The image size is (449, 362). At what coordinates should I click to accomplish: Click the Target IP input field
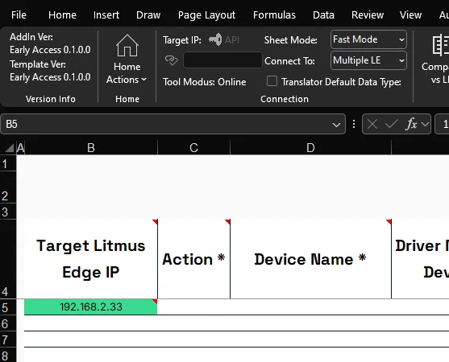[222, 60]
